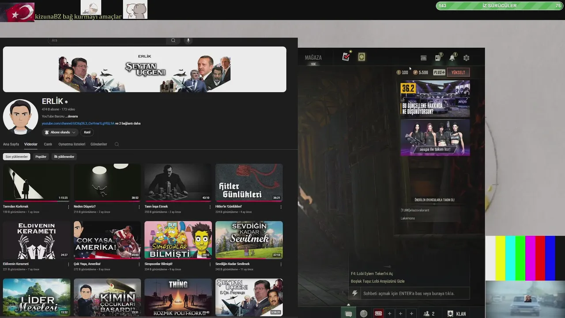Open options menu for Tanrı İnşa Etmek video
This screenshot has height=318, width=565.
(x=210, y=207)
